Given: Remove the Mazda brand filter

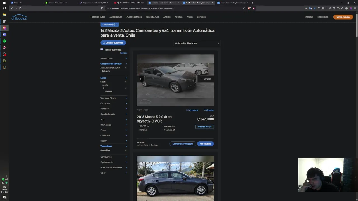Looking at the screenshot, I should (x=126, y=82).
